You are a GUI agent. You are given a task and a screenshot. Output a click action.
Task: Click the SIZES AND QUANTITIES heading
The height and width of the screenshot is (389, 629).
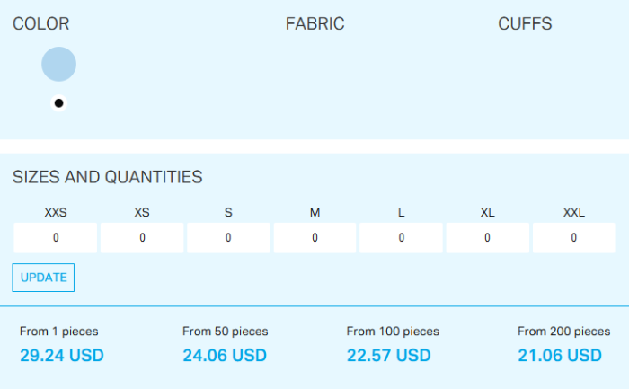107,177
